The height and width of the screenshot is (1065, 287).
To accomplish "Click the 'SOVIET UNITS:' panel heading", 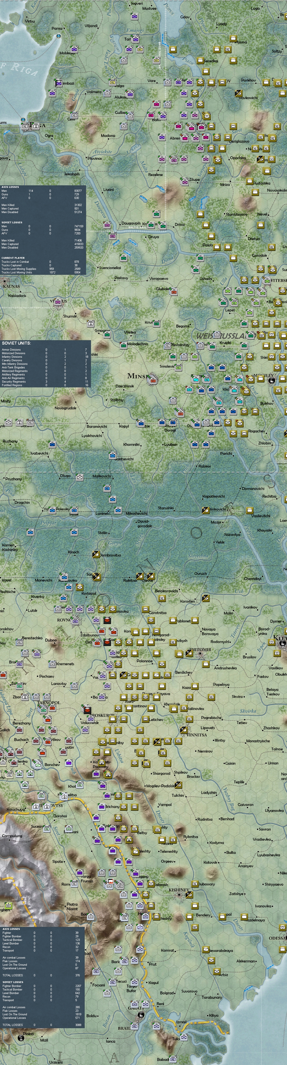I will pos(16,343).
